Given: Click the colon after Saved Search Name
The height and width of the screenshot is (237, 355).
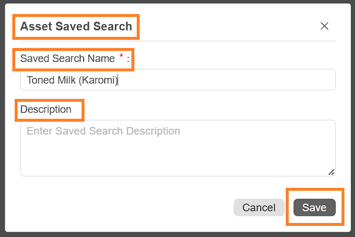Looking at the screenshot, I should tap(127, 59).
